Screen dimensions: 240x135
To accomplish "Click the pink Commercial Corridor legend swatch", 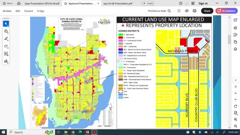I will click(x=121, y=40).
